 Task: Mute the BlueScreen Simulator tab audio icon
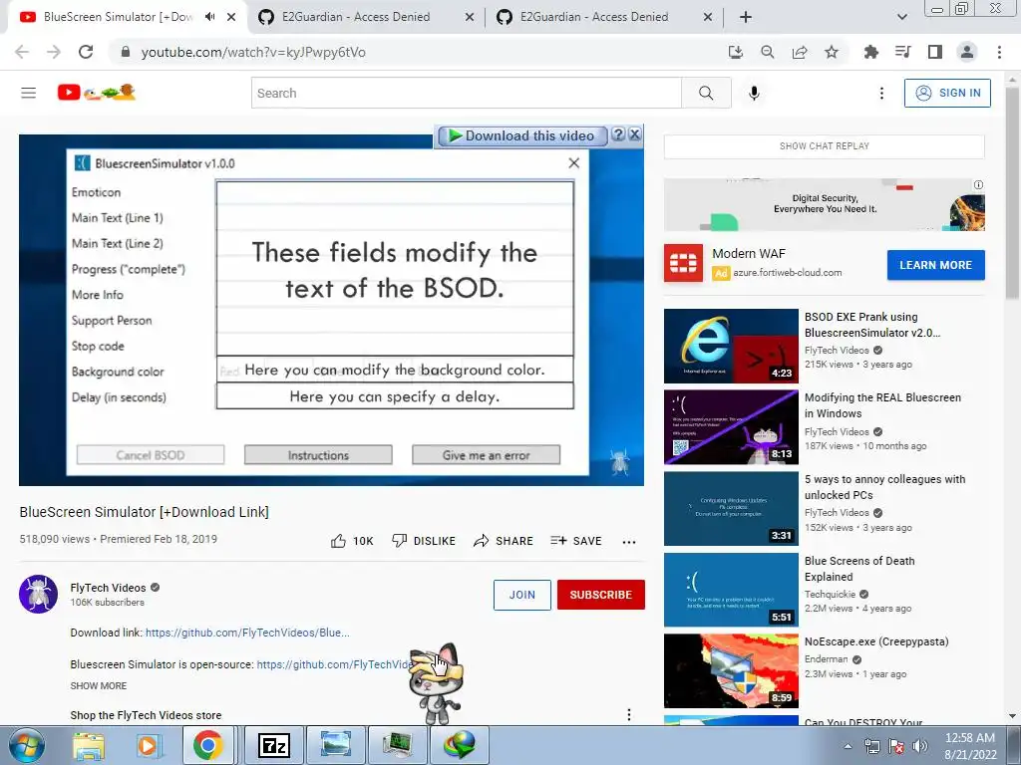coord(209,17)
